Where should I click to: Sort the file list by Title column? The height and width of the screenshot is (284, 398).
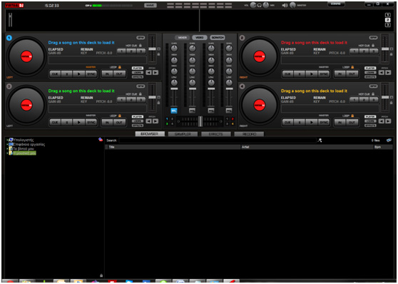pyautogui.click(x=174, y=147)
